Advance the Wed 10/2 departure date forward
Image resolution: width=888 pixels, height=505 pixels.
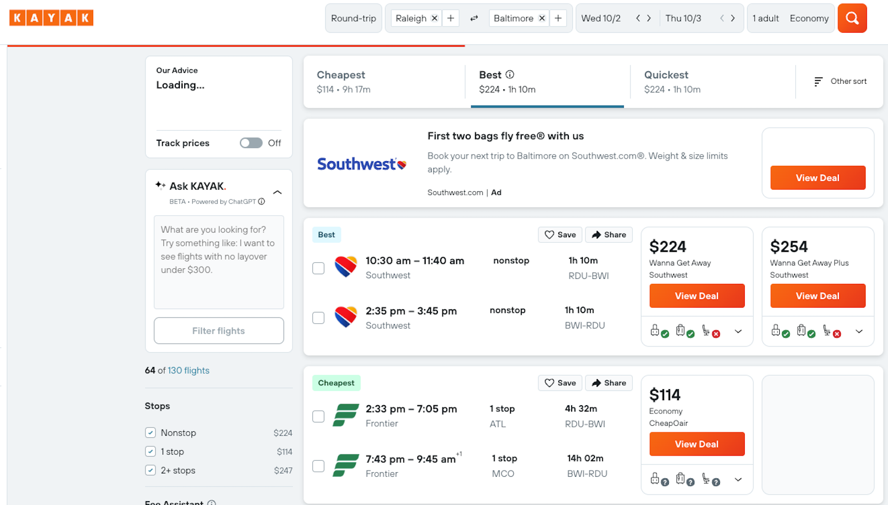tap(649, 18)
